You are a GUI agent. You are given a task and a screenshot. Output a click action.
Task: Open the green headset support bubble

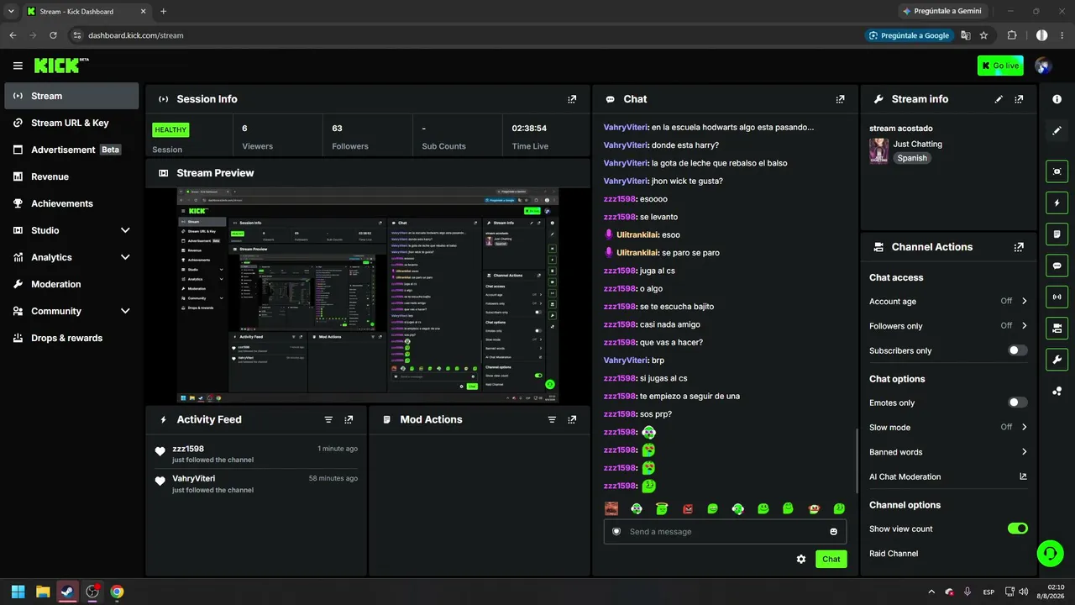1049,553
